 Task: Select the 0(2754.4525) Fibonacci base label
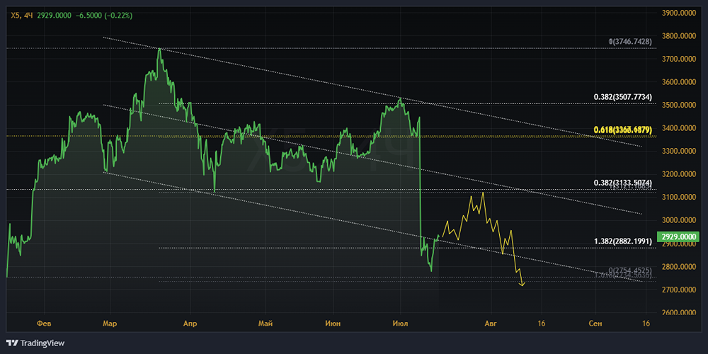pyautogui.click(x=629, y=271)
